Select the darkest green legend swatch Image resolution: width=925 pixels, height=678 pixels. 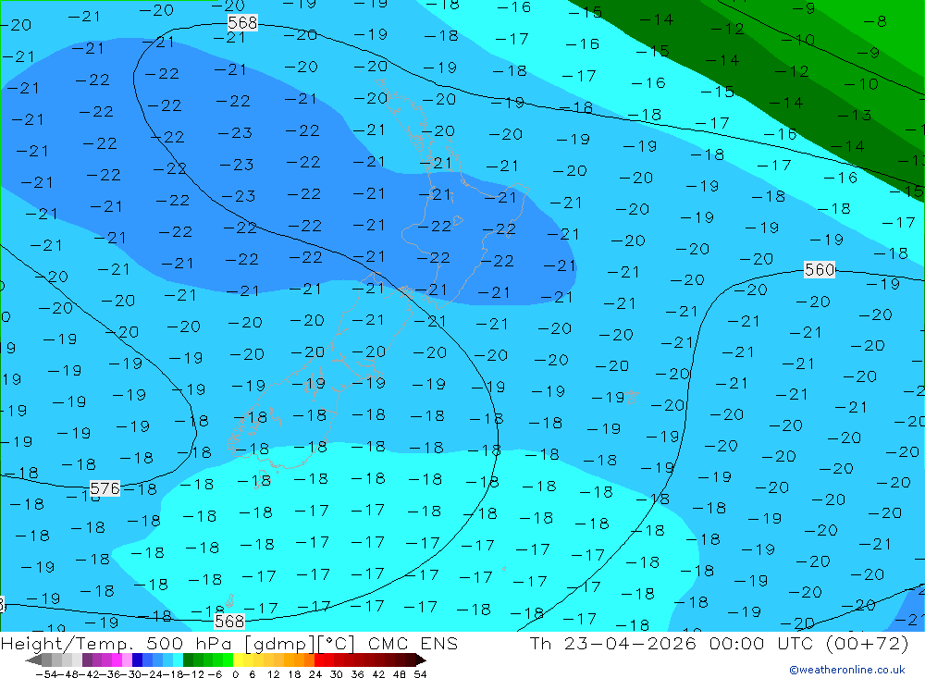188,660
